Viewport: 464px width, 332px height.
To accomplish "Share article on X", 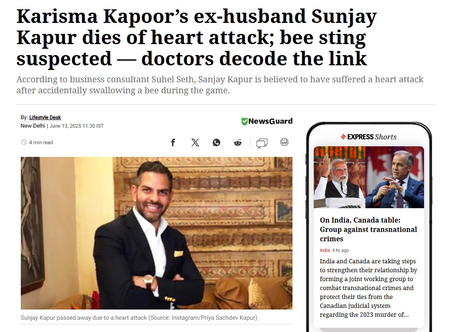I will (x=195, y=142).
